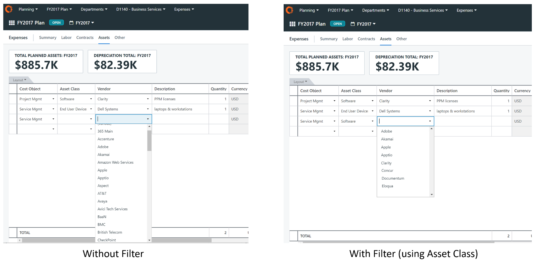Image resolution: width=536 pixels, height=262 pixels.
Task: Switch to the Summary tab in the left screenshot
Action: (48, 37)
